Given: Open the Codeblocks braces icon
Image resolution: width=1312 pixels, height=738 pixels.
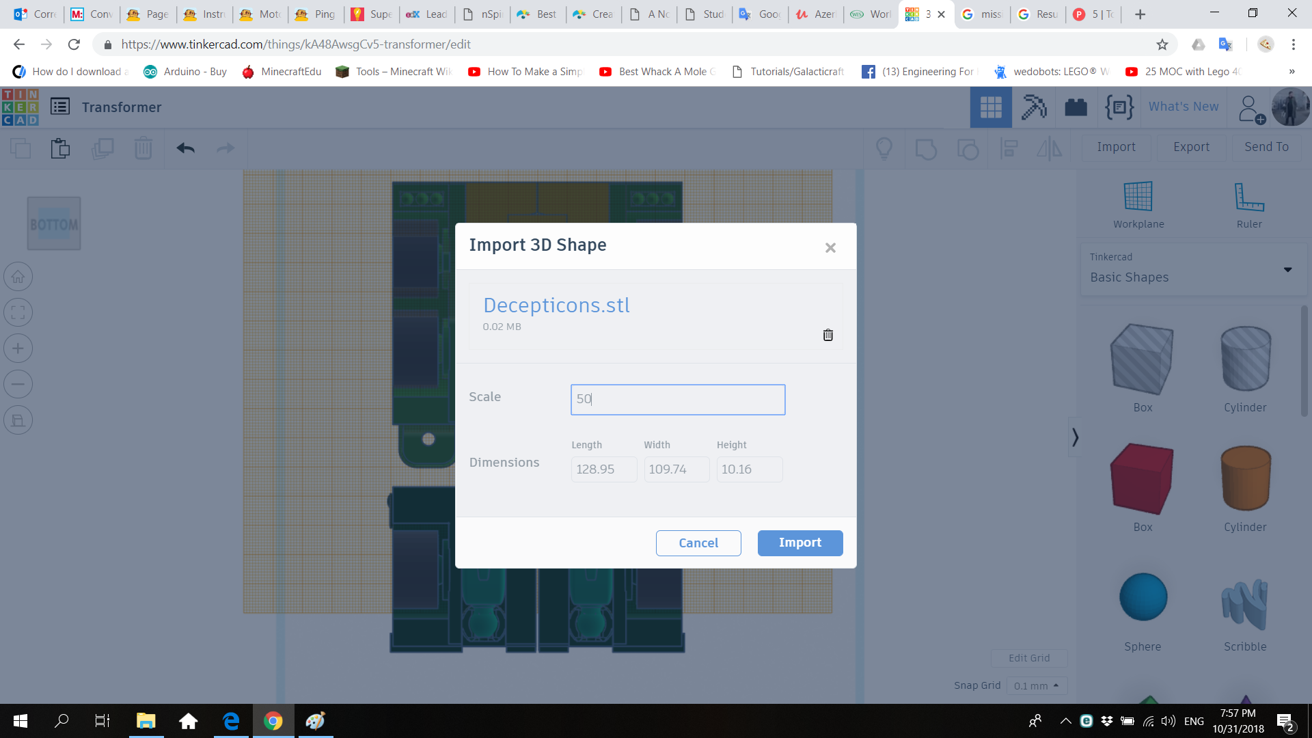Looking at the screenshot, I should 1119,107.
